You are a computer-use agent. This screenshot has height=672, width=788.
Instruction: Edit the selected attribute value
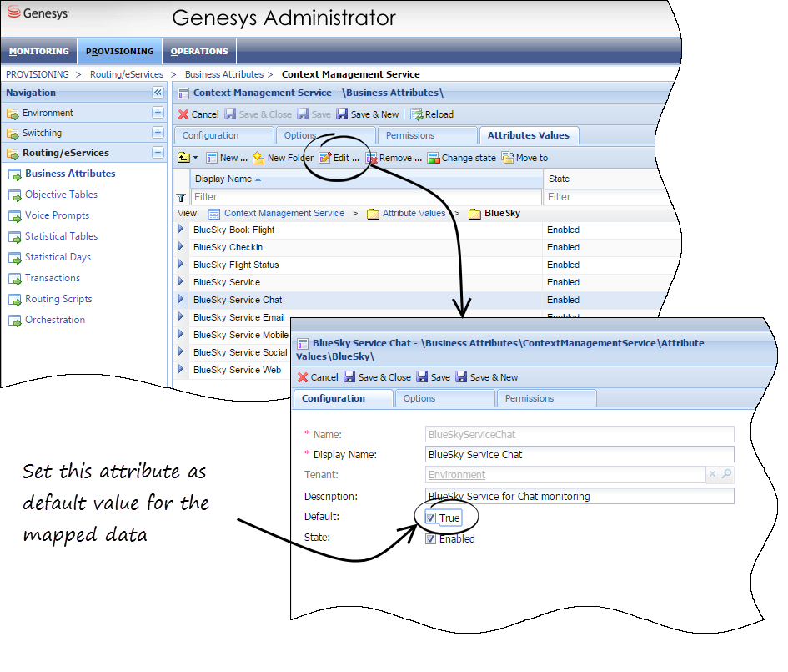pos(339,158)
